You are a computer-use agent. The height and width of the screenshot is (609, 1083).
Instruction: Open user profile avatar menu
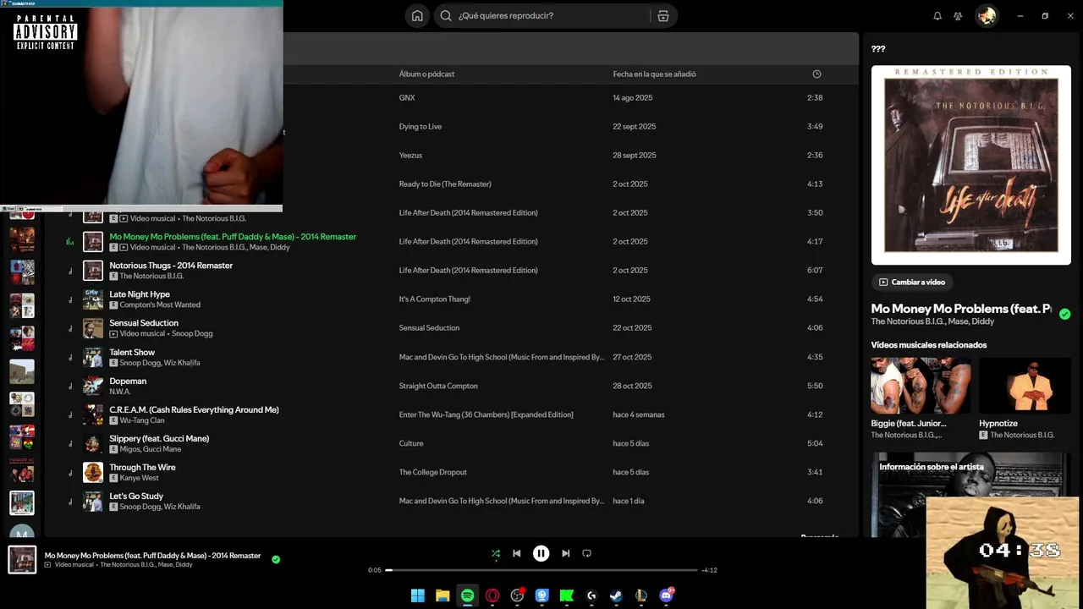[987, 15]
